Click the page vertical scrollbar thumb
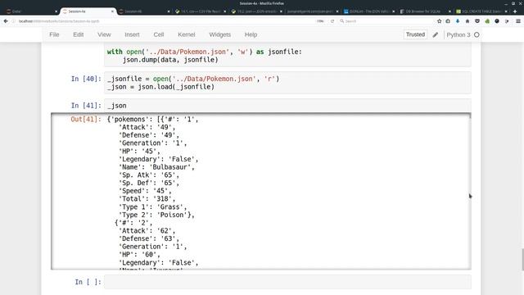The width and height of the screenshot is (524, 295). (x=522, y=260)
